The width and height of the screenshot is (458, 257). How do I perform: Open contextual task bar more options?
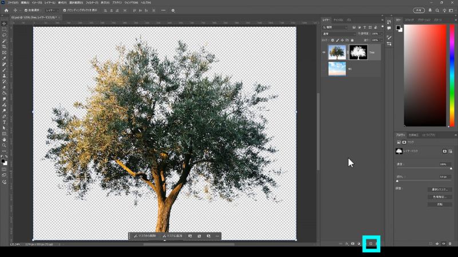click(x=217, y=236)
